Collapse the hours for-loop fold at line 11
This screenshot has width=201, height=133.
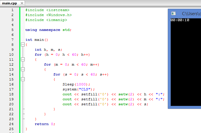point(23,60)
